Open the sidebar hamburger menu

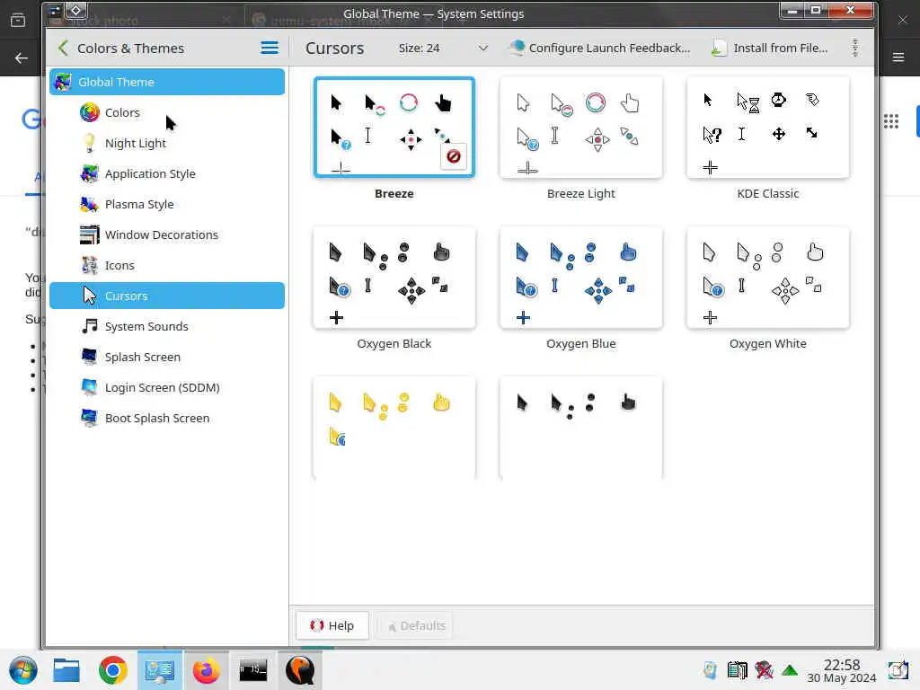coord(270,49)
